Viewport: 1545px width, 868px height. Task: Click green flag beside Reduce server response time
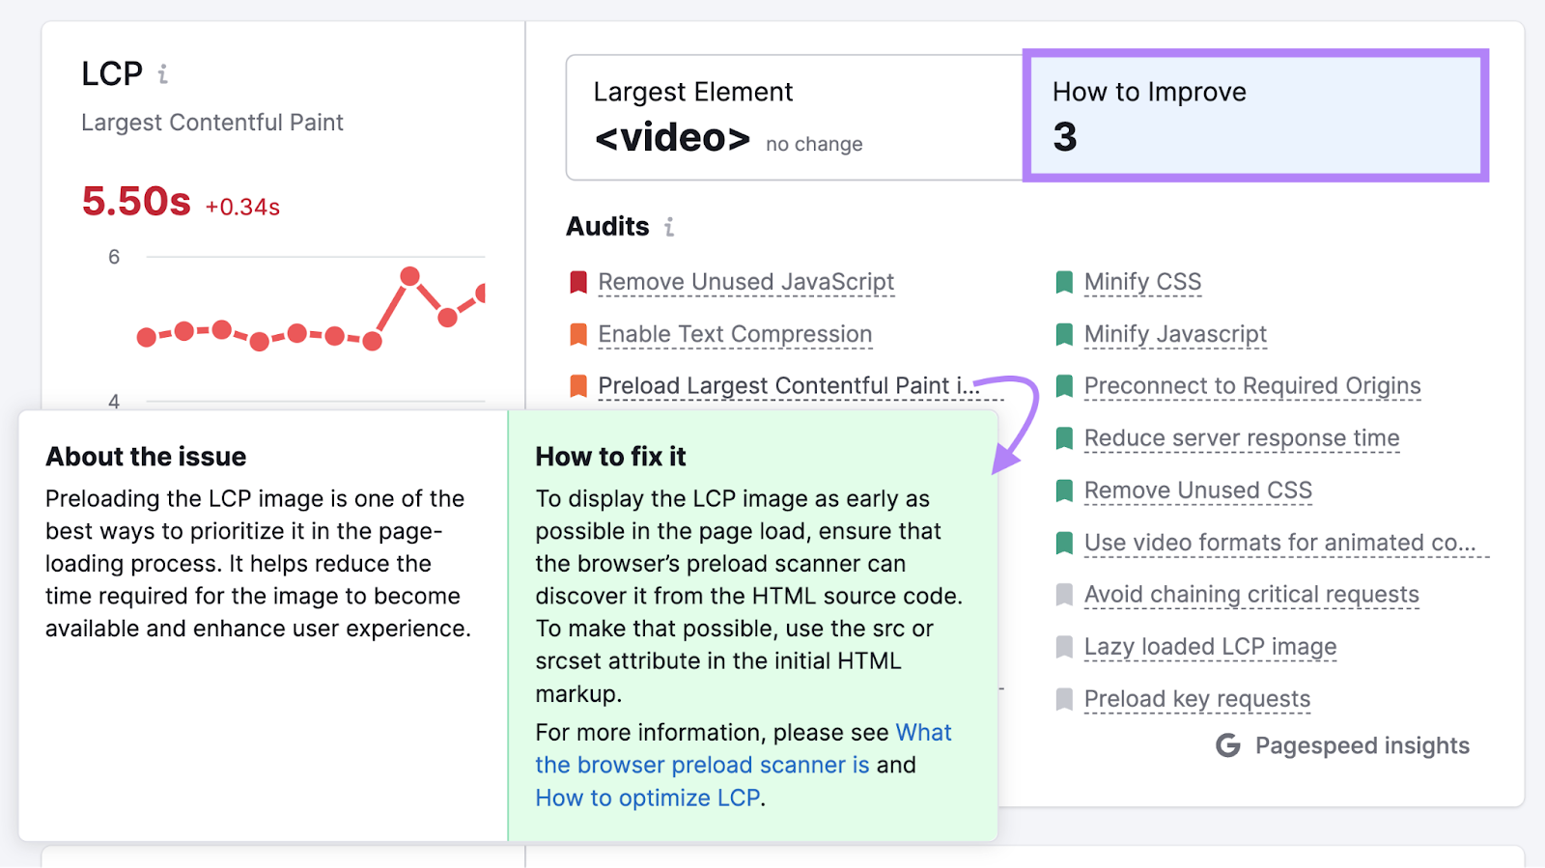click(1064, 438)
